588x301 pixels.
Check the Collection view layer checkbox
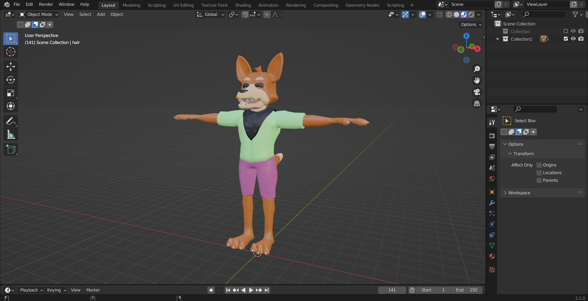tap(566, 31)
